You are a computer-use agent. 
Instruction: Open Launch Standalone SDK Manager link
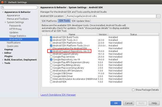click(58, 95)
